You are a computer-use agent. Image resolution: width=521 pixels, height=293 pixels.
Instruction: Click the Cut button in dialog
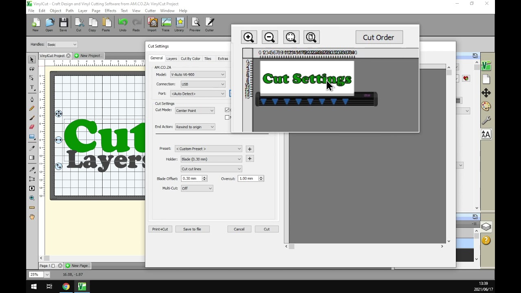(267, 229)
